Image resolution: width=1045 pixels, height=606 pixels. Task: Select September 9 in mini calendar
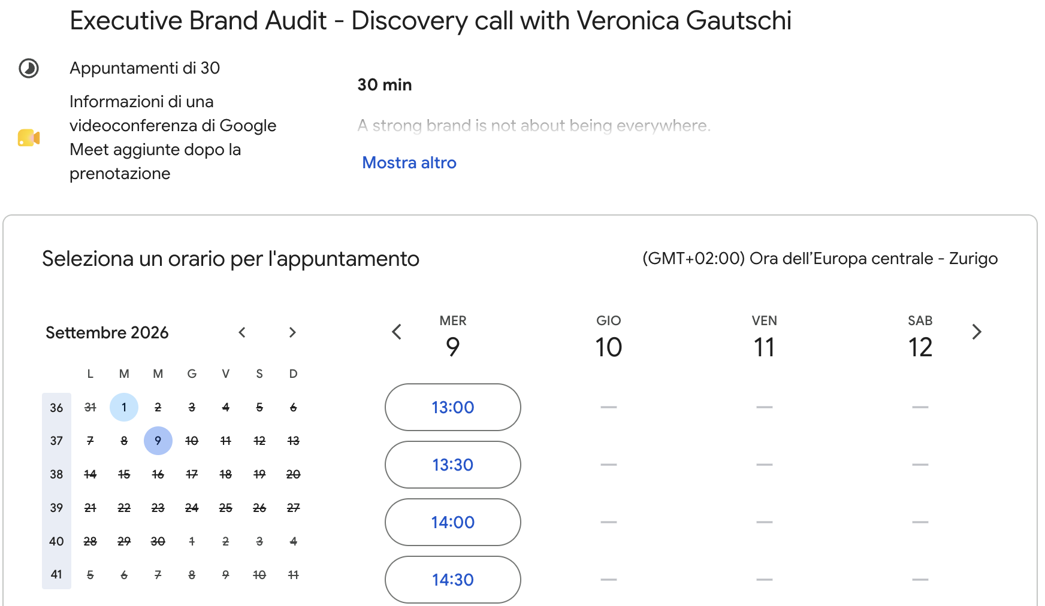pos(158,441)
